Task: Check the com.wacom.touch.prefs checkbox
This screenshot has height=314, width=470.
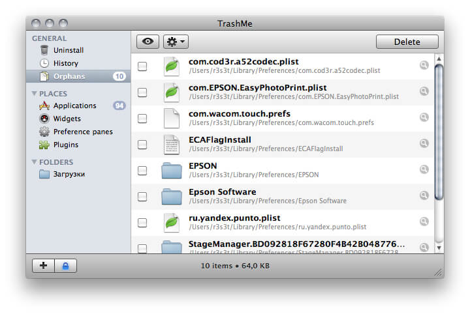Action: [x=142, y=119]
